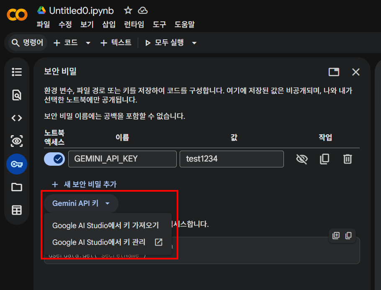381x290 pixels.
Task: Open the 파일 menu
Action: tap(43, 24)
